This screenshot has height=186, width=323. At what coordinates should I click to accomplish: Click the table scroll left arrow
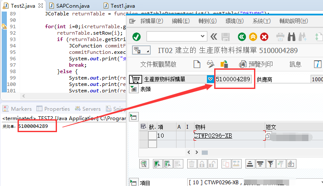point(188,152)
